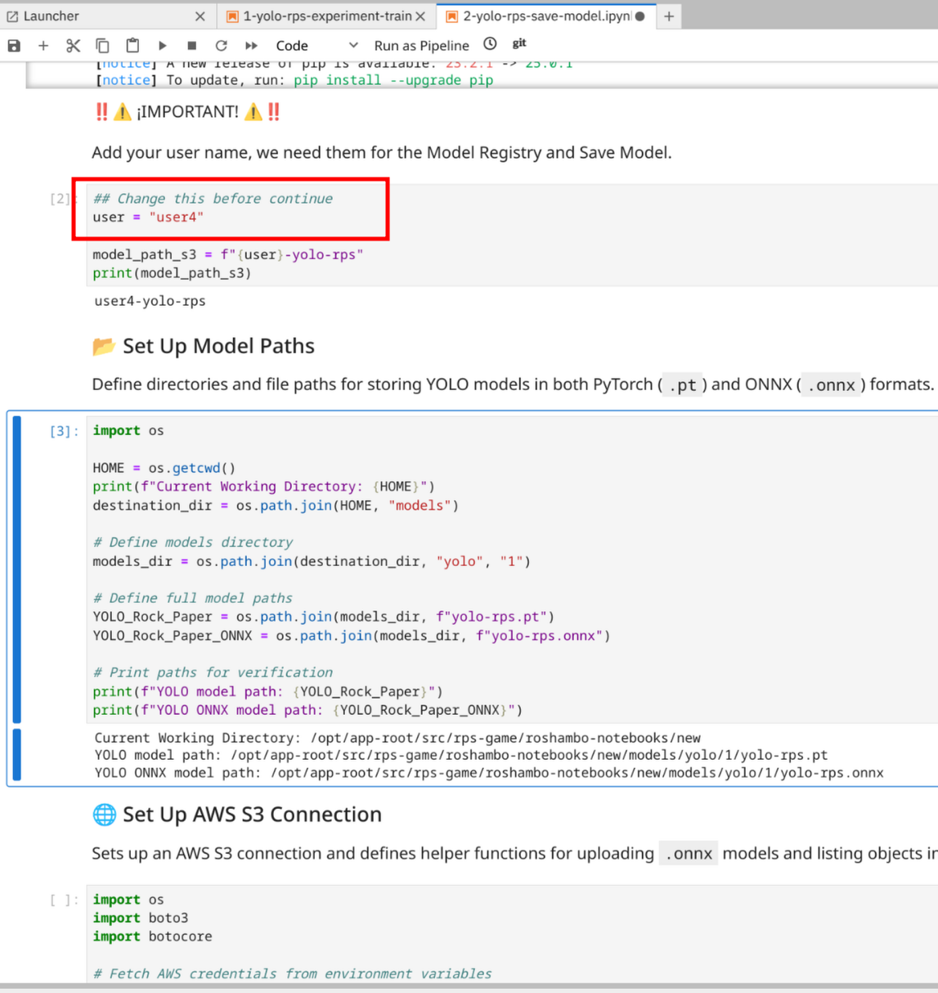Click the ¡IMPORTANT! warning text

[188, 112]
